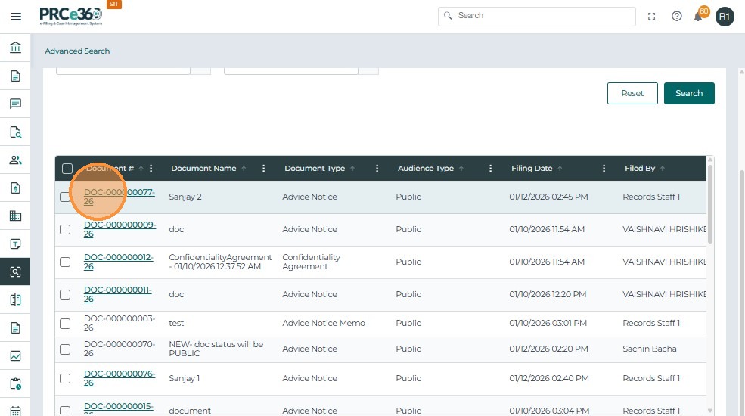Select checkbox for ConfidentialityAgreement row
The height and width of the screenshot is (416, 745).
[65, 262]
